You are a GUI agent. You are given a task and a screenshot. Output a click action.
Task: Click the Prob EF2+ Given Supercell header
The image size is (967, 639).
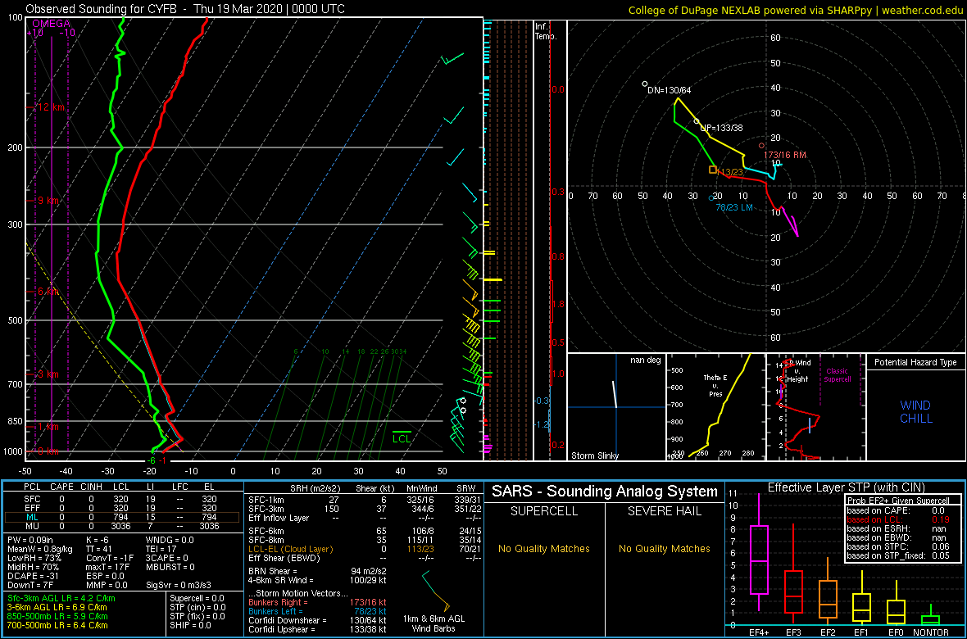(897, 501)
